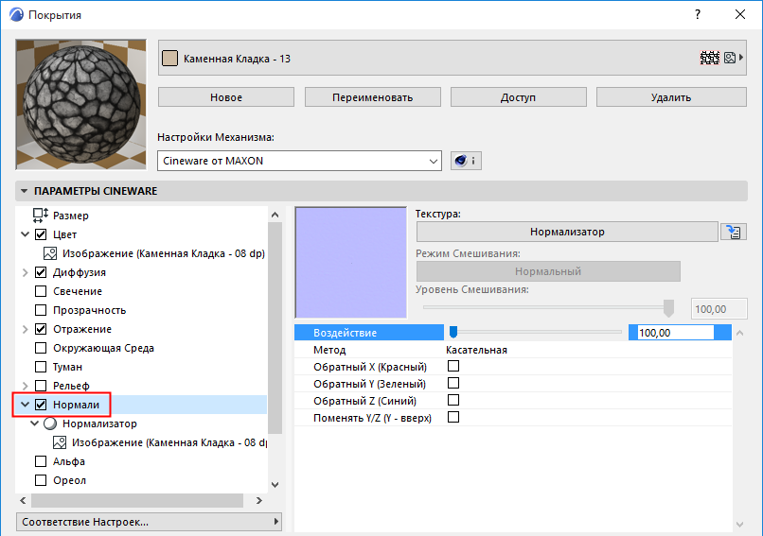This screenshot has width=763, height=536.
Task: Open Настройки Механизма engine dropdown
Action: click(299, 161)
